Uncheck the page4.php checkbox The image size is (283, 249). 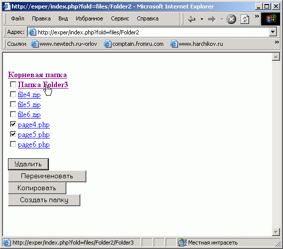(13, 124)
